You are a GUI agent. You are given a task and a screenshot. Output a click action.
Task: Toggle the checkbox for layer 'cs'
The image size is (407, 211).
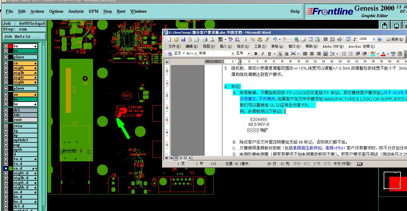pos(6,63)
